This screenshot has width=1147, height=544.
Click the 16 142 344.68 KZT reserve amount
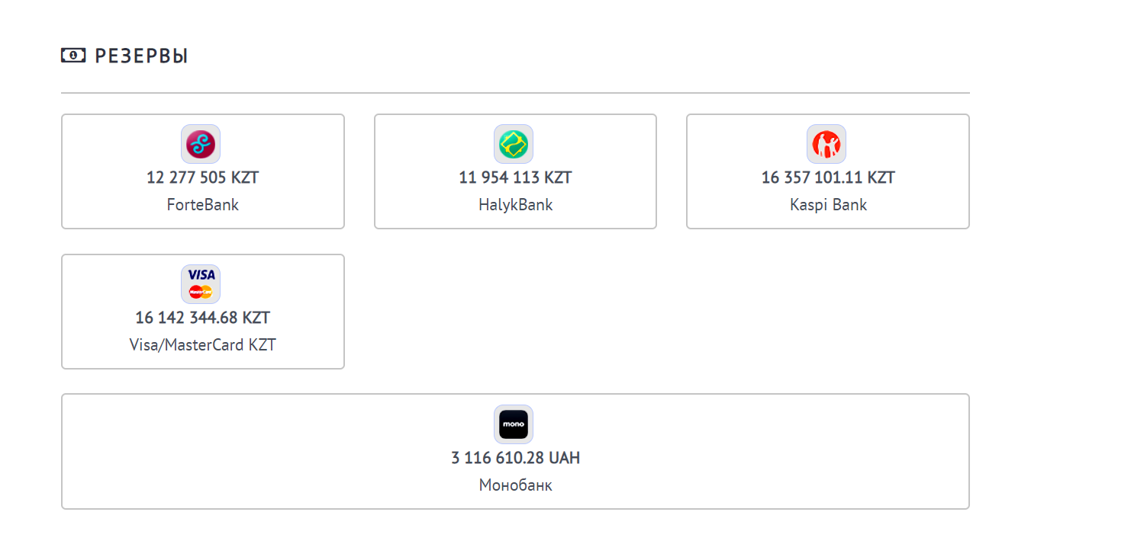(x=203, y=318)
